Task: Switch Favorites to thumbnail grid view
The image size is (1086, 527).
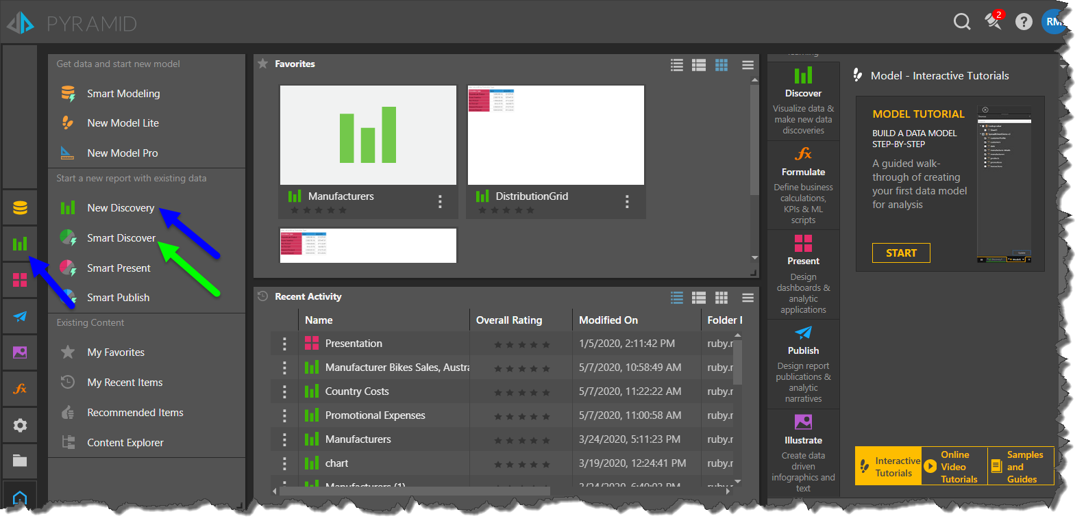Action: click(x=721, y=65)
